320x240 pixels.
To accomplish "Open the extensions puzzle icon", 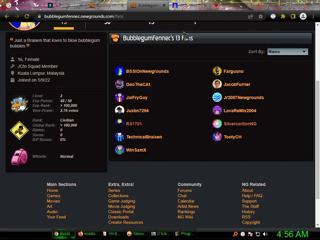I will click(x=283, y=16).
